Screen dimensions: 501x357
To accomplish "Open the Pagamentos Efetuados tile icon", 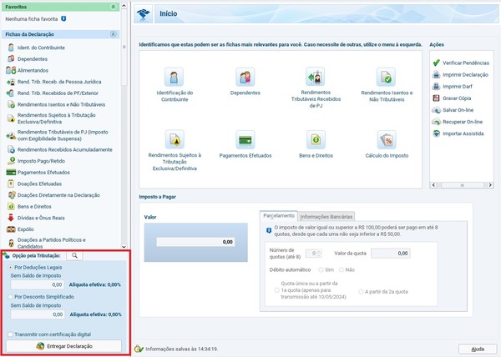I will tap(245, 139).
